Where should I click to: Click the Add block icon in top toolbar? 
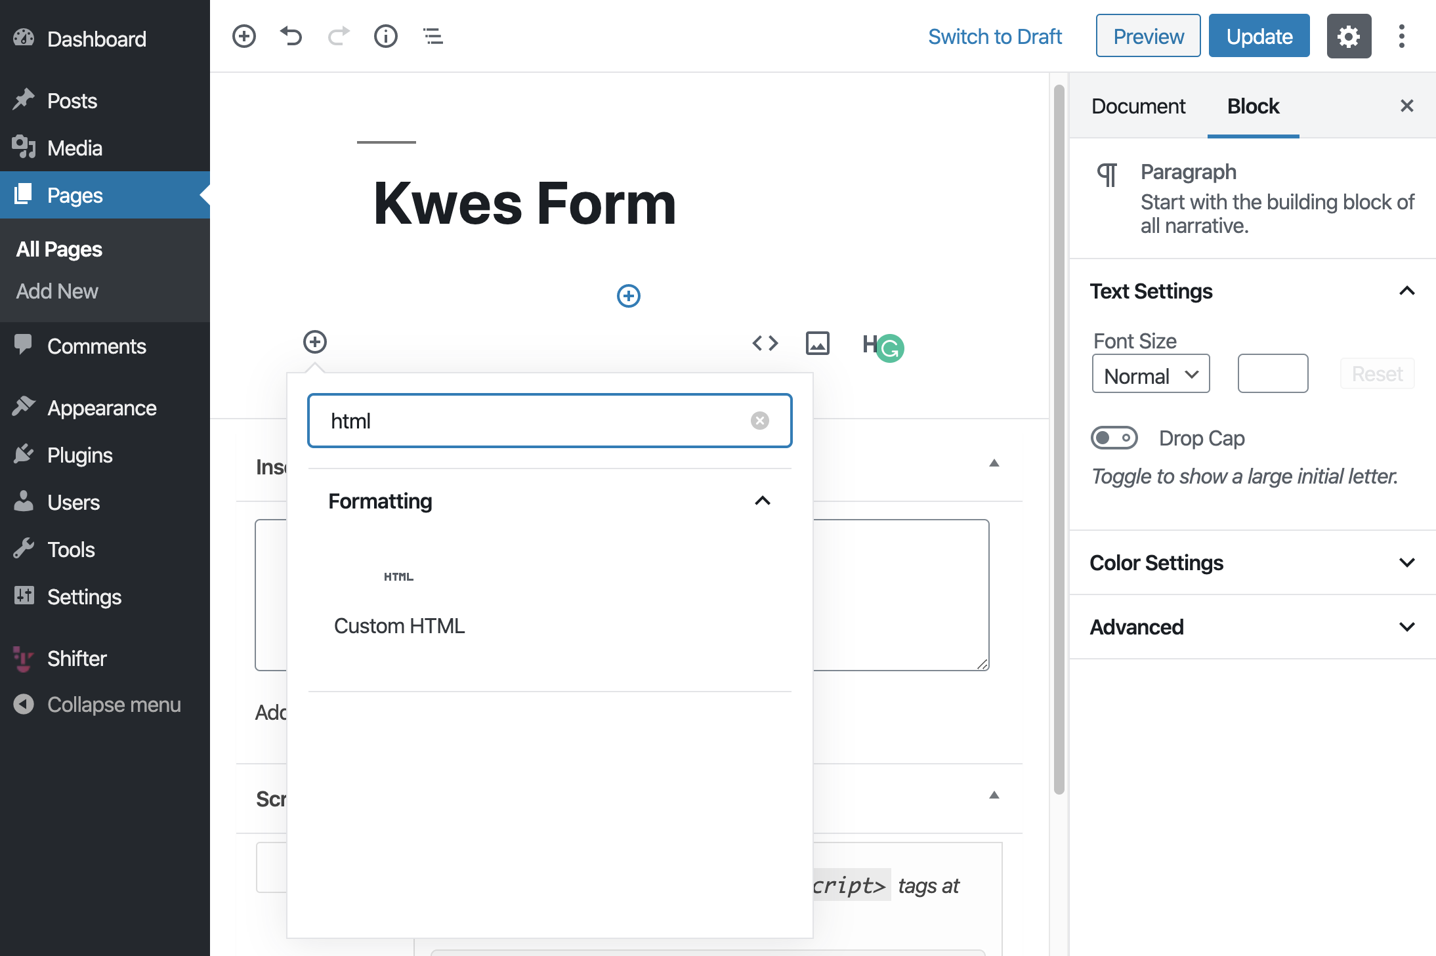pyautogui.click(x=244, y=36)
